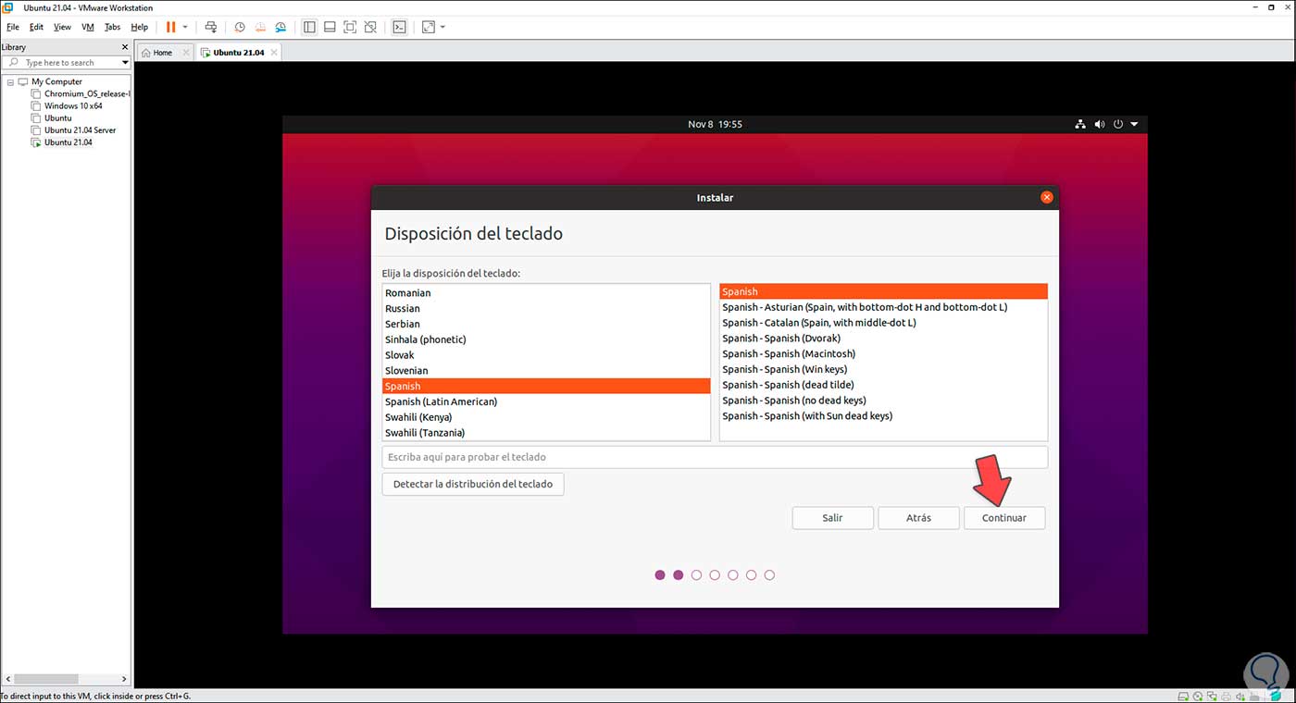1296x703 pixels.
Task: Click the keyboard test input field
Action: pyautogui.click(x=715, y=457)
